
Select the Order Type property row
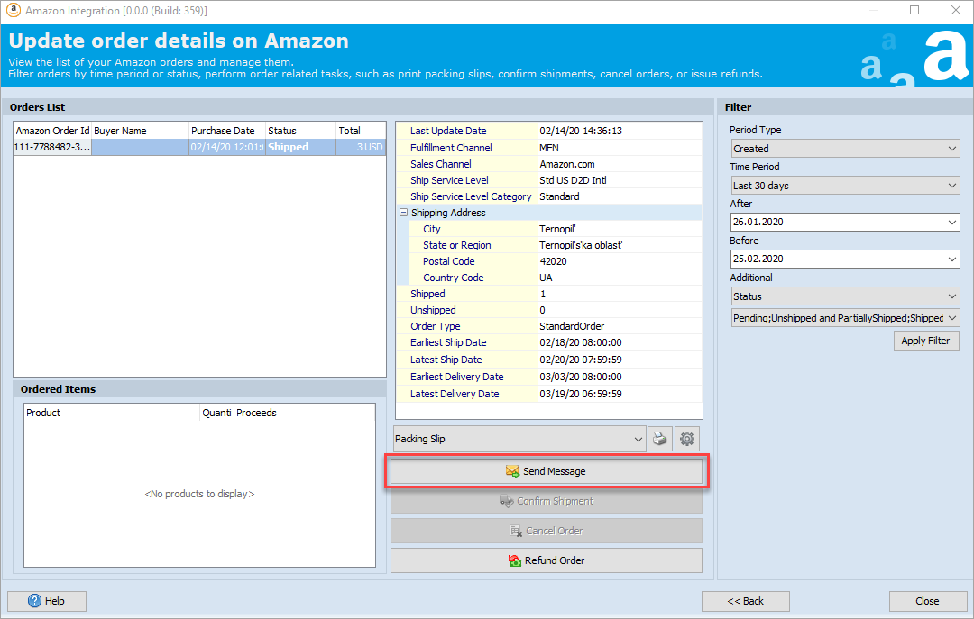click(549, 326)
